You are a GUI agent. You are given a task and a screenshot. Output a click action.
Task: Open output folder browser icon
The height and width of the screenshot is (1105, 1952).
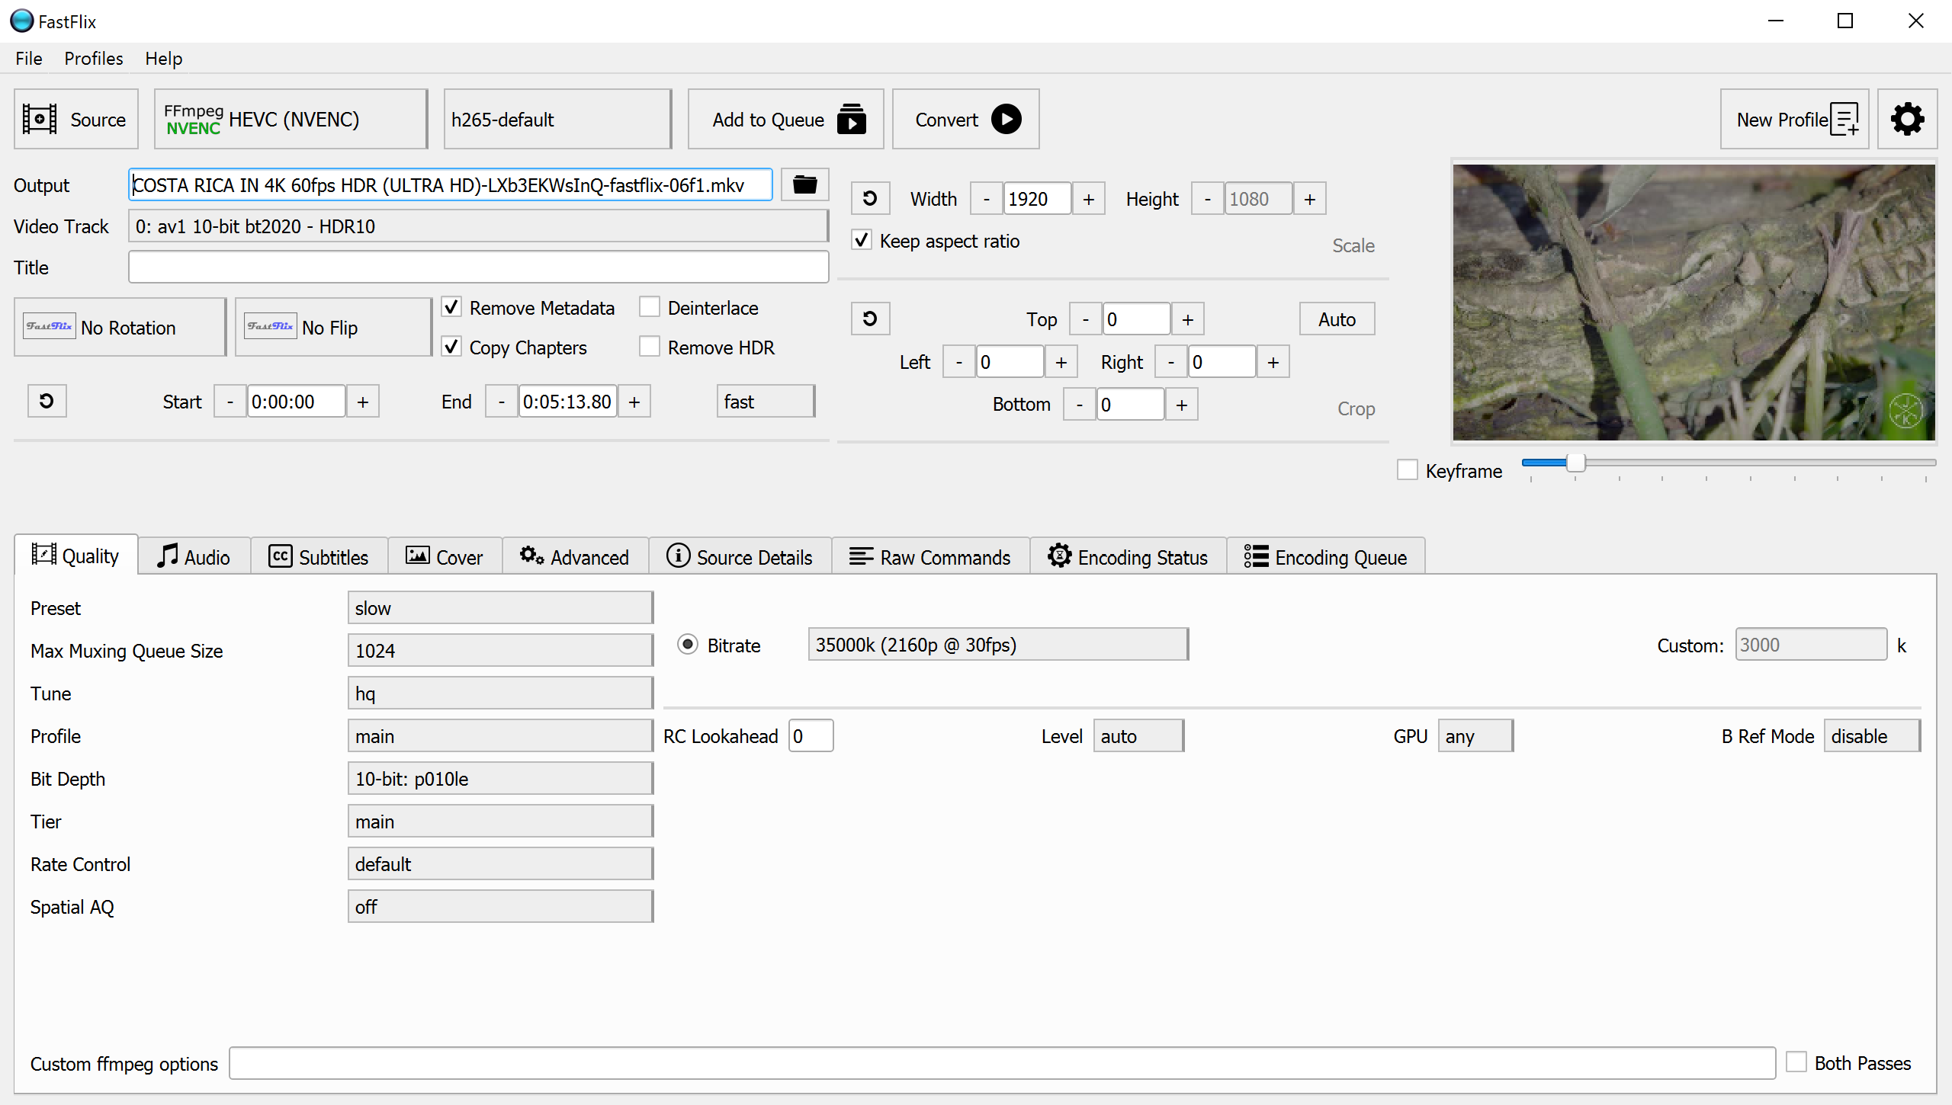(804, 184)
